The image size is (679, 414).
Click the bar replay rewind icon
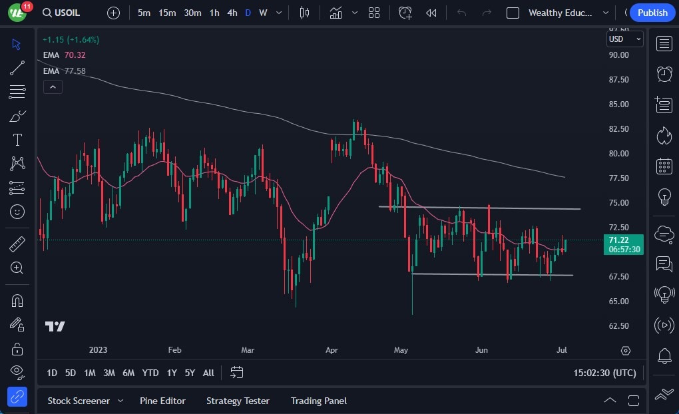[431, 13]
